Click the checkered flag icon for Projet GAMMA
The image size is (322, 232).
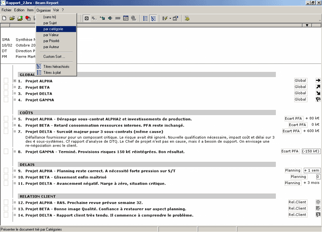[x=317, y=99]
